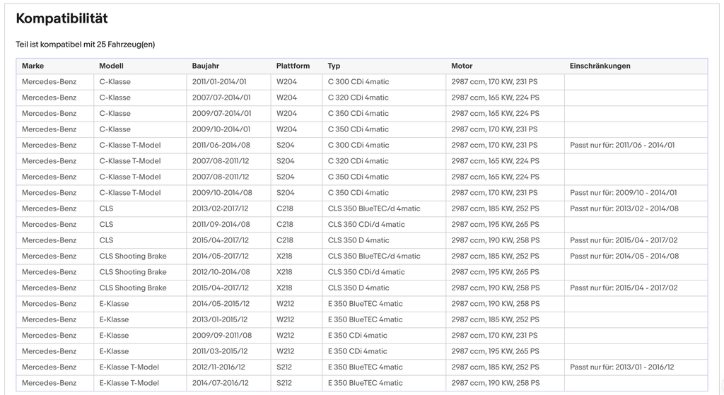Click the Typ column header
Viewport: 724px width, 395px height.
334,66
